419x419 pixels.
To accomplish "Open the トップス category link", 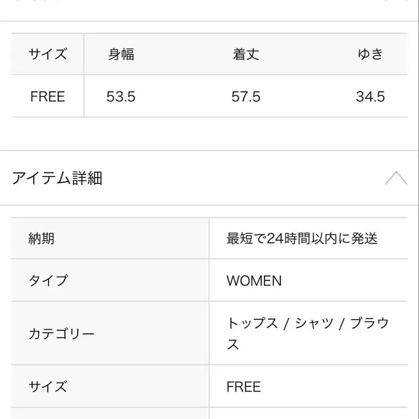I will click(x=252, y=324).
